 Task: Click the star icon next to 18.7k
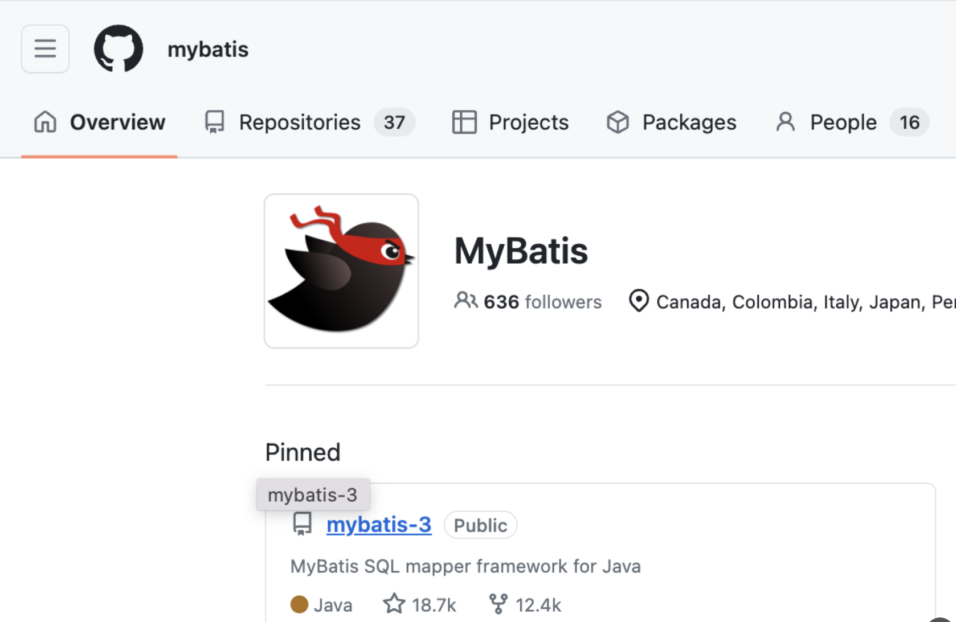pyautogui.click(x=394, y=604)
